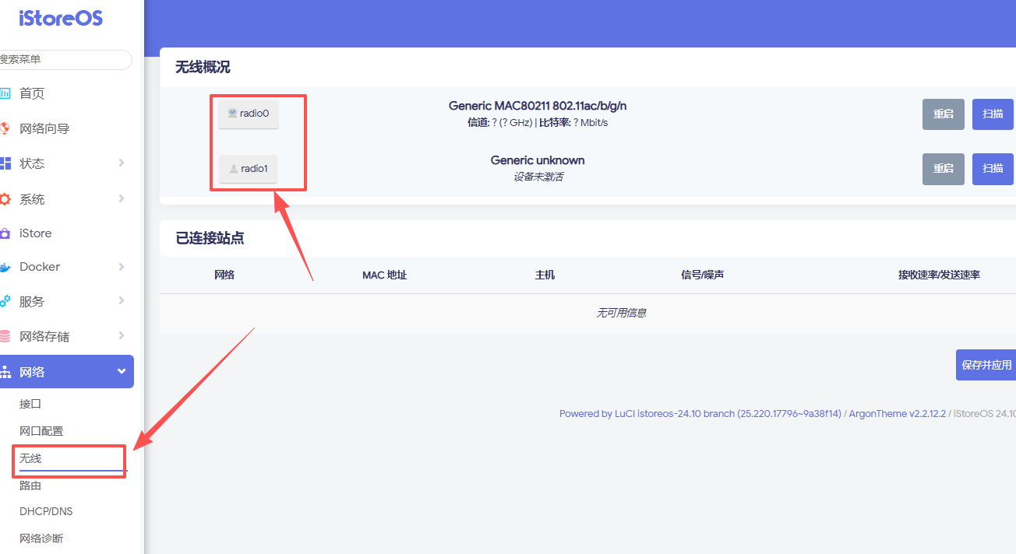Image resolution: width=1016 pixels, height=554 pixels.
Task: Restart radio1 with the 重启 button
Action: pyautogui.click(x=944, y=169)
